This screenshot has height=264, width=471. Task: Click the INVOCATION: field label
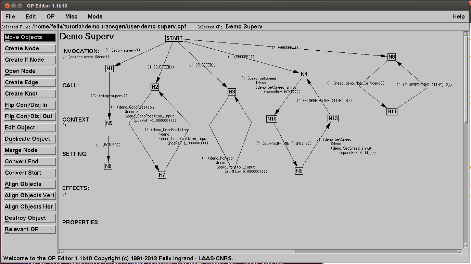pyautogui.click(x=81, y=51)
